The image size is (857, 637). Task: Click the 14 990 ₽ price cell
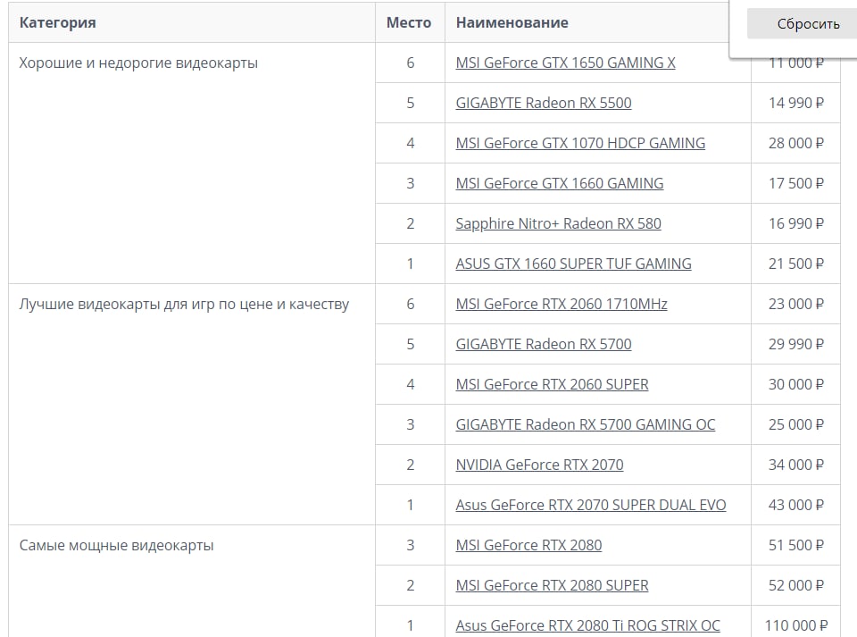point(795,103)
